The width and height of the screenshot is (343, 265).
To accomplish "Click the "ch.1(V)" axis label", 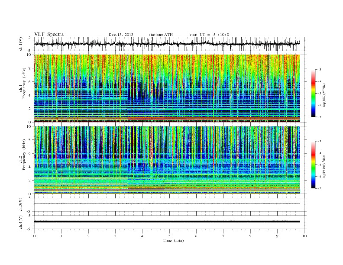I will pyautogui.click(x=21, y=44).
